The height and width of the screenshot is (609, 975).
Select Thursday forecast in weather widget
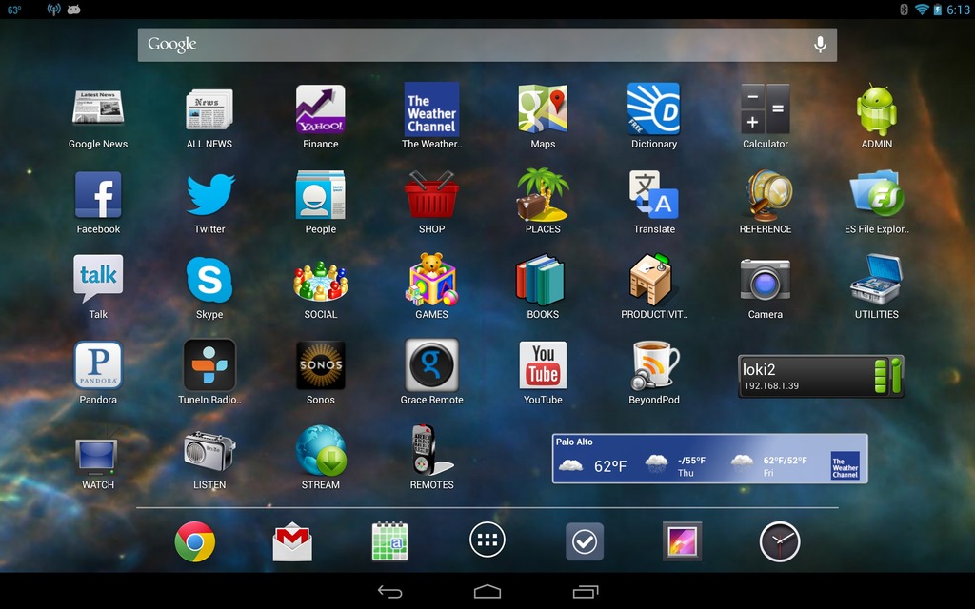click(675, 465)
